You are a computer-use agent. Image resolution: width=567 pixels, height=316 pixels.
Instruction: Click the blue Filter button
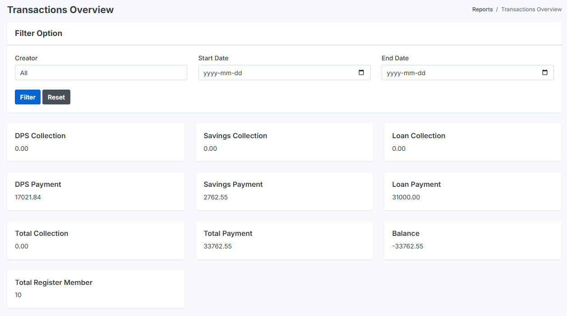tap(28, 97)
